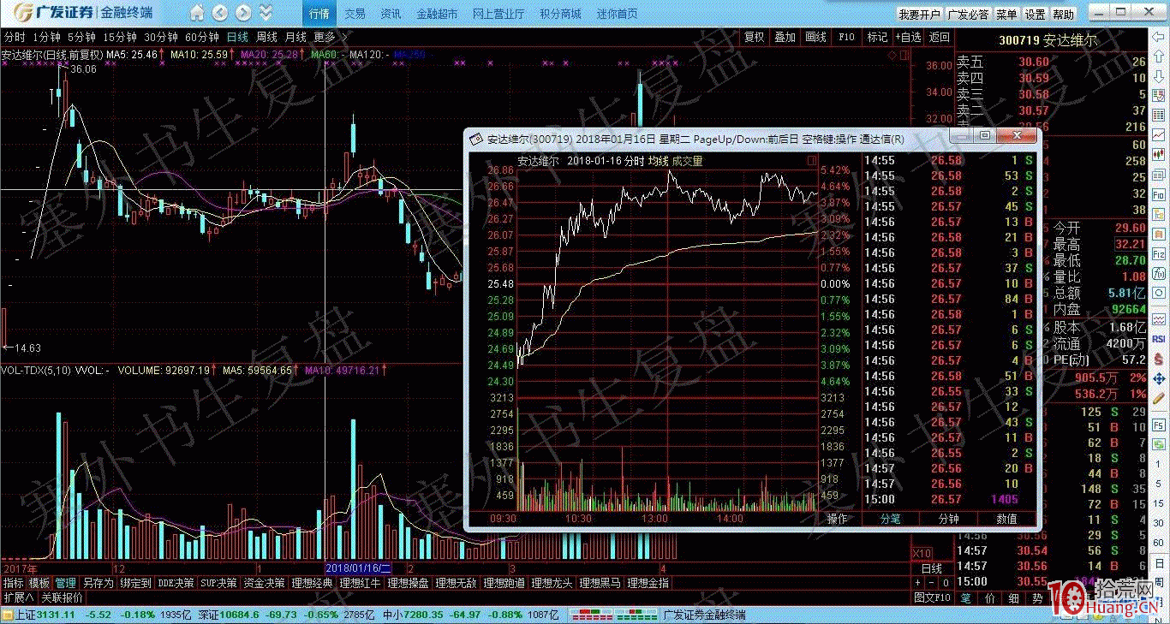Click 画线 draw line button
This screenshot has height=624, width=1170.
click(x=815, y=37)
